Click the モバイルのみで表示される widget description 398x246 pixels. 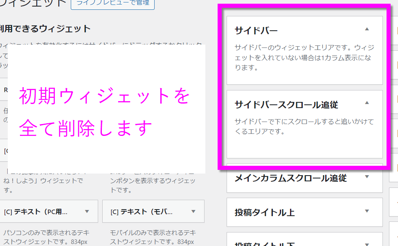tap(153, 236)
